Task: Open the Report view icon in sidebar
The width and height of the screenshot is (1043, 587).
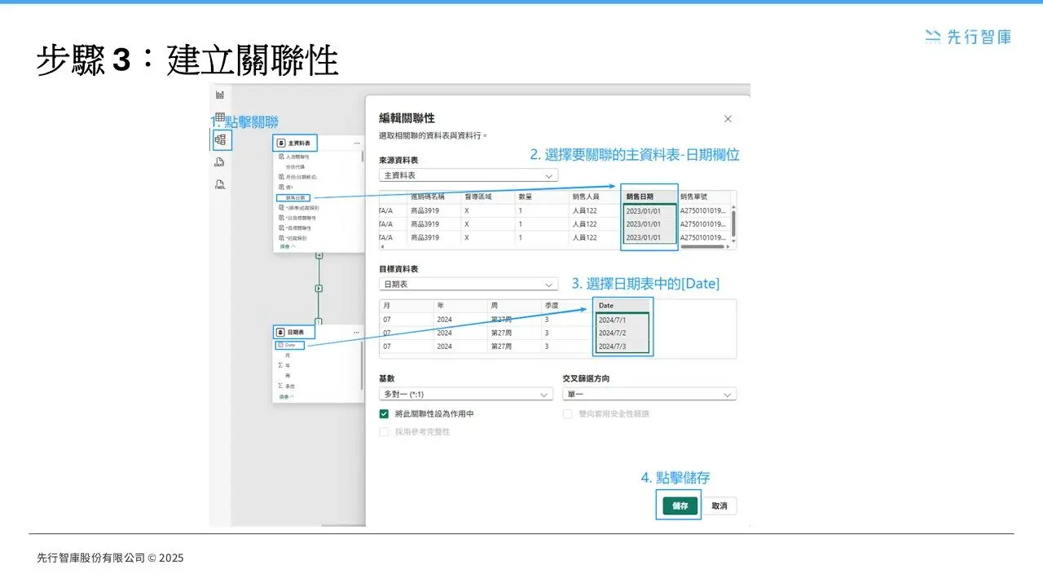Action: [220, 95]
